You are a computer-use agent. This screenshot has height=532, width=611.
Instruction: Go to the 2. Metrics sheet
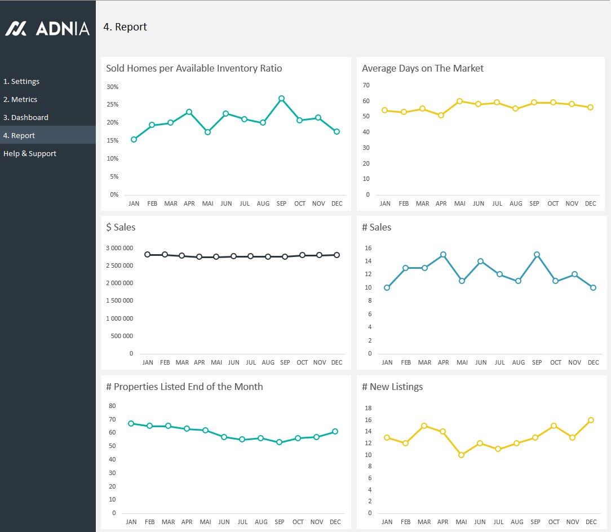(20, 99)
